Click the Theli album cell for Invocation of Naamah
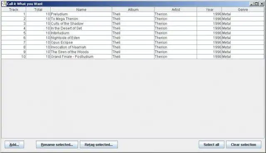 click(x=133, y=47)
